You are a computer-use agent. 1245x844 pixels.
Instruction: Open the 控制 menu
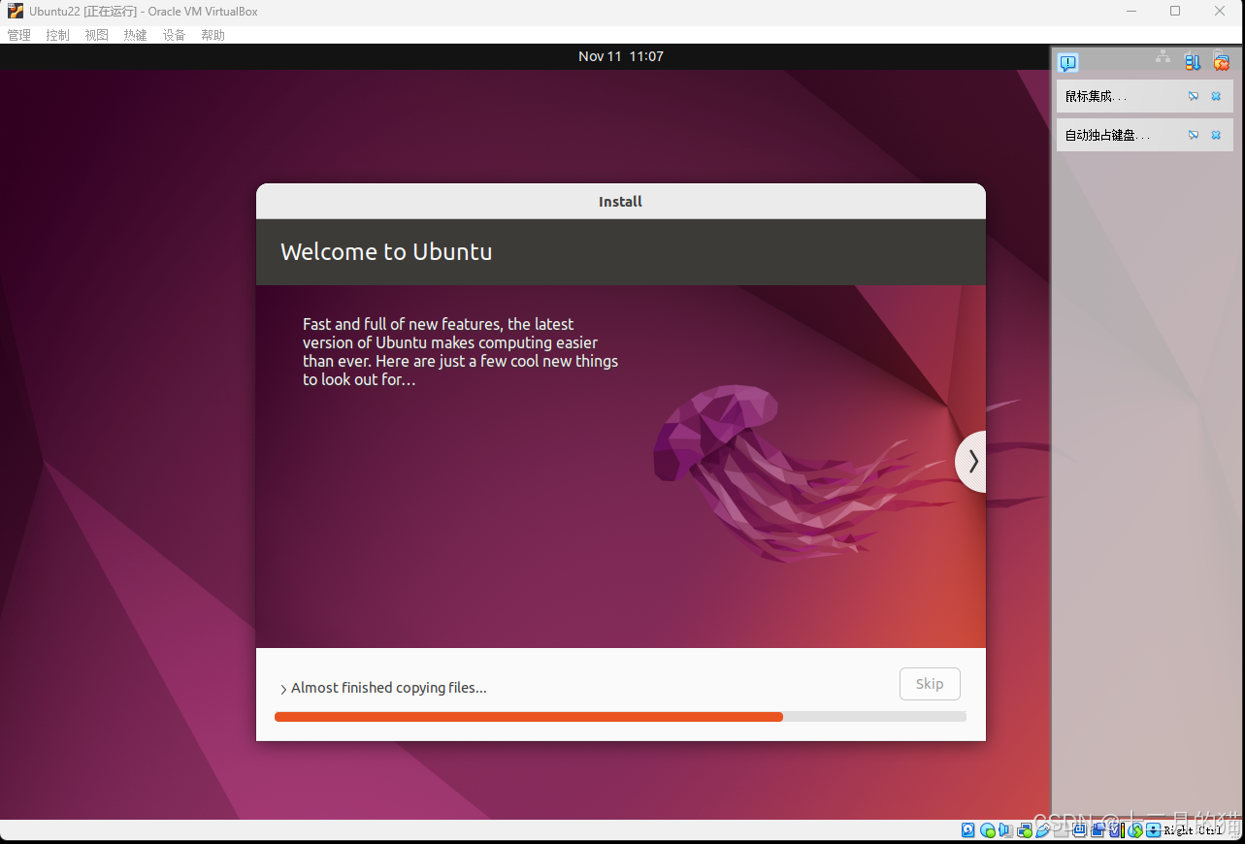pyautogui.click(x=58, y=35)
